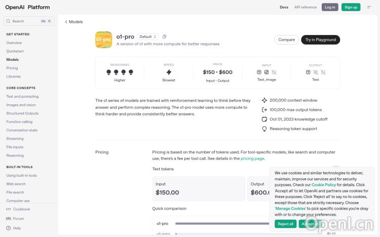The height and width of the screenshot is (237, 380).
Task: Click the lightning bolt speed icon
Action: (x=169, y=72)
